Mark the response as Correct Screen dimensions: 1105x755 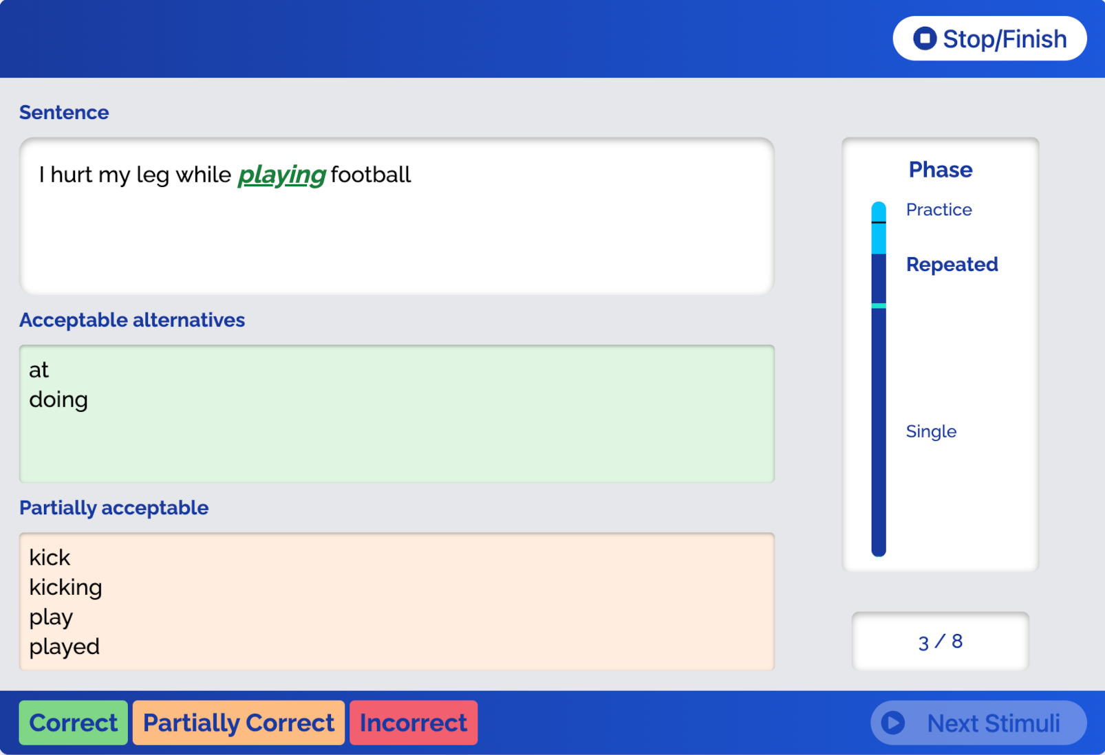pyautogui.click(x=73, y=723)
